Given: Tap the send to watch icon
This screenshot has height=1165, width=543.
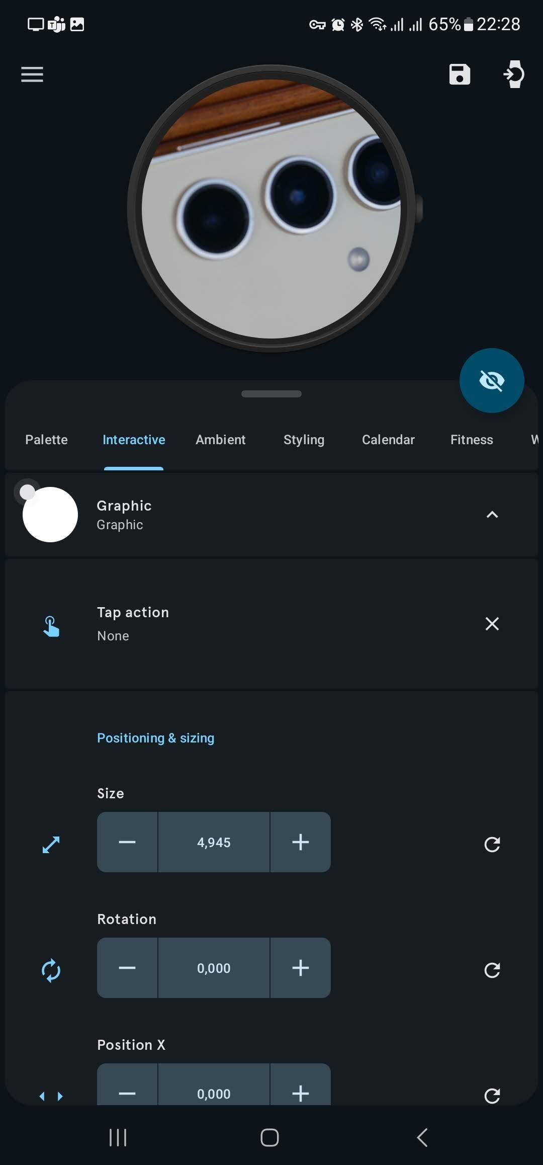Looking at the screenshot, I should point(514,74).
